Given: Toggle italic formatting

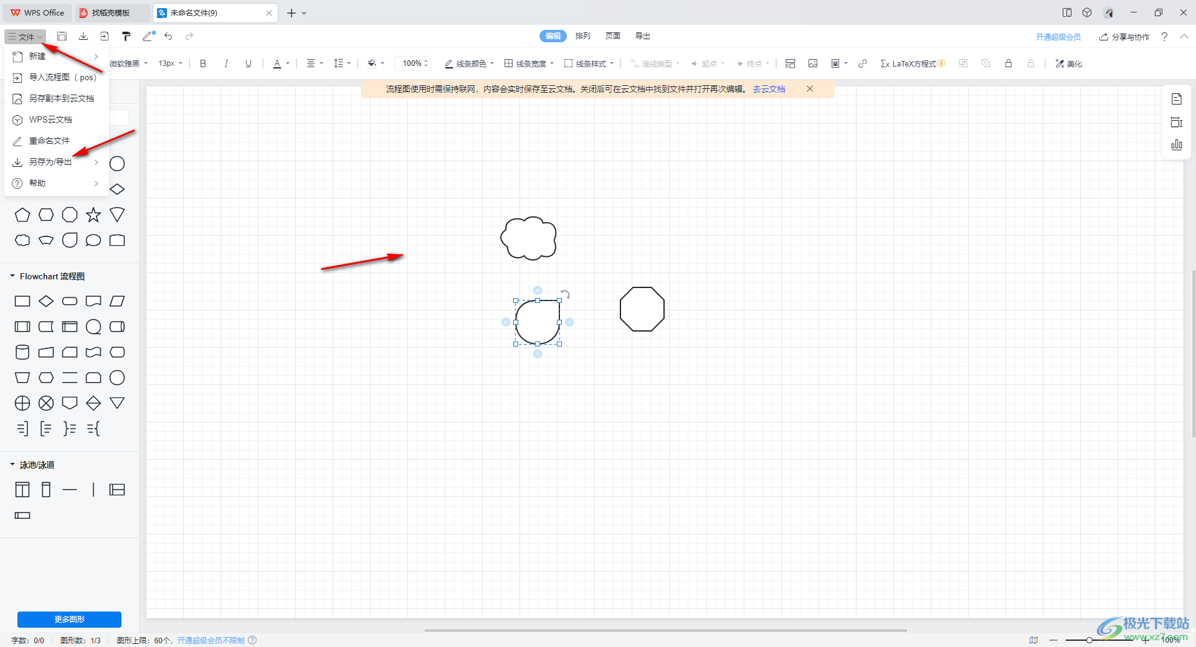Looking at the screenshot, I should click(x=225, y=63).
